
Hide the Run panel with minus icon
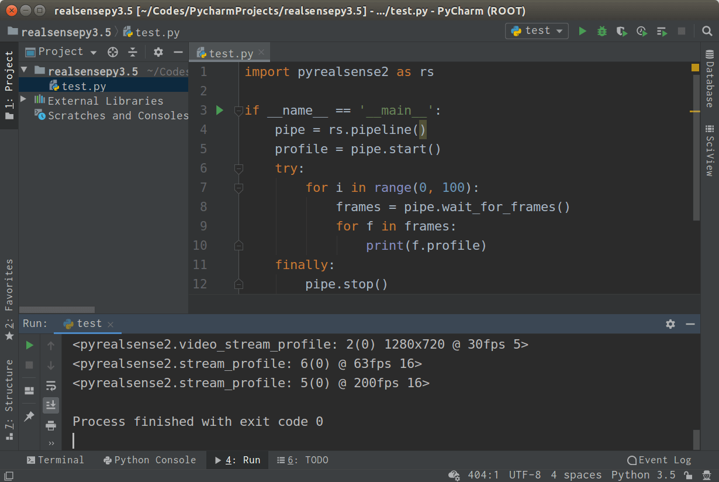690,324
